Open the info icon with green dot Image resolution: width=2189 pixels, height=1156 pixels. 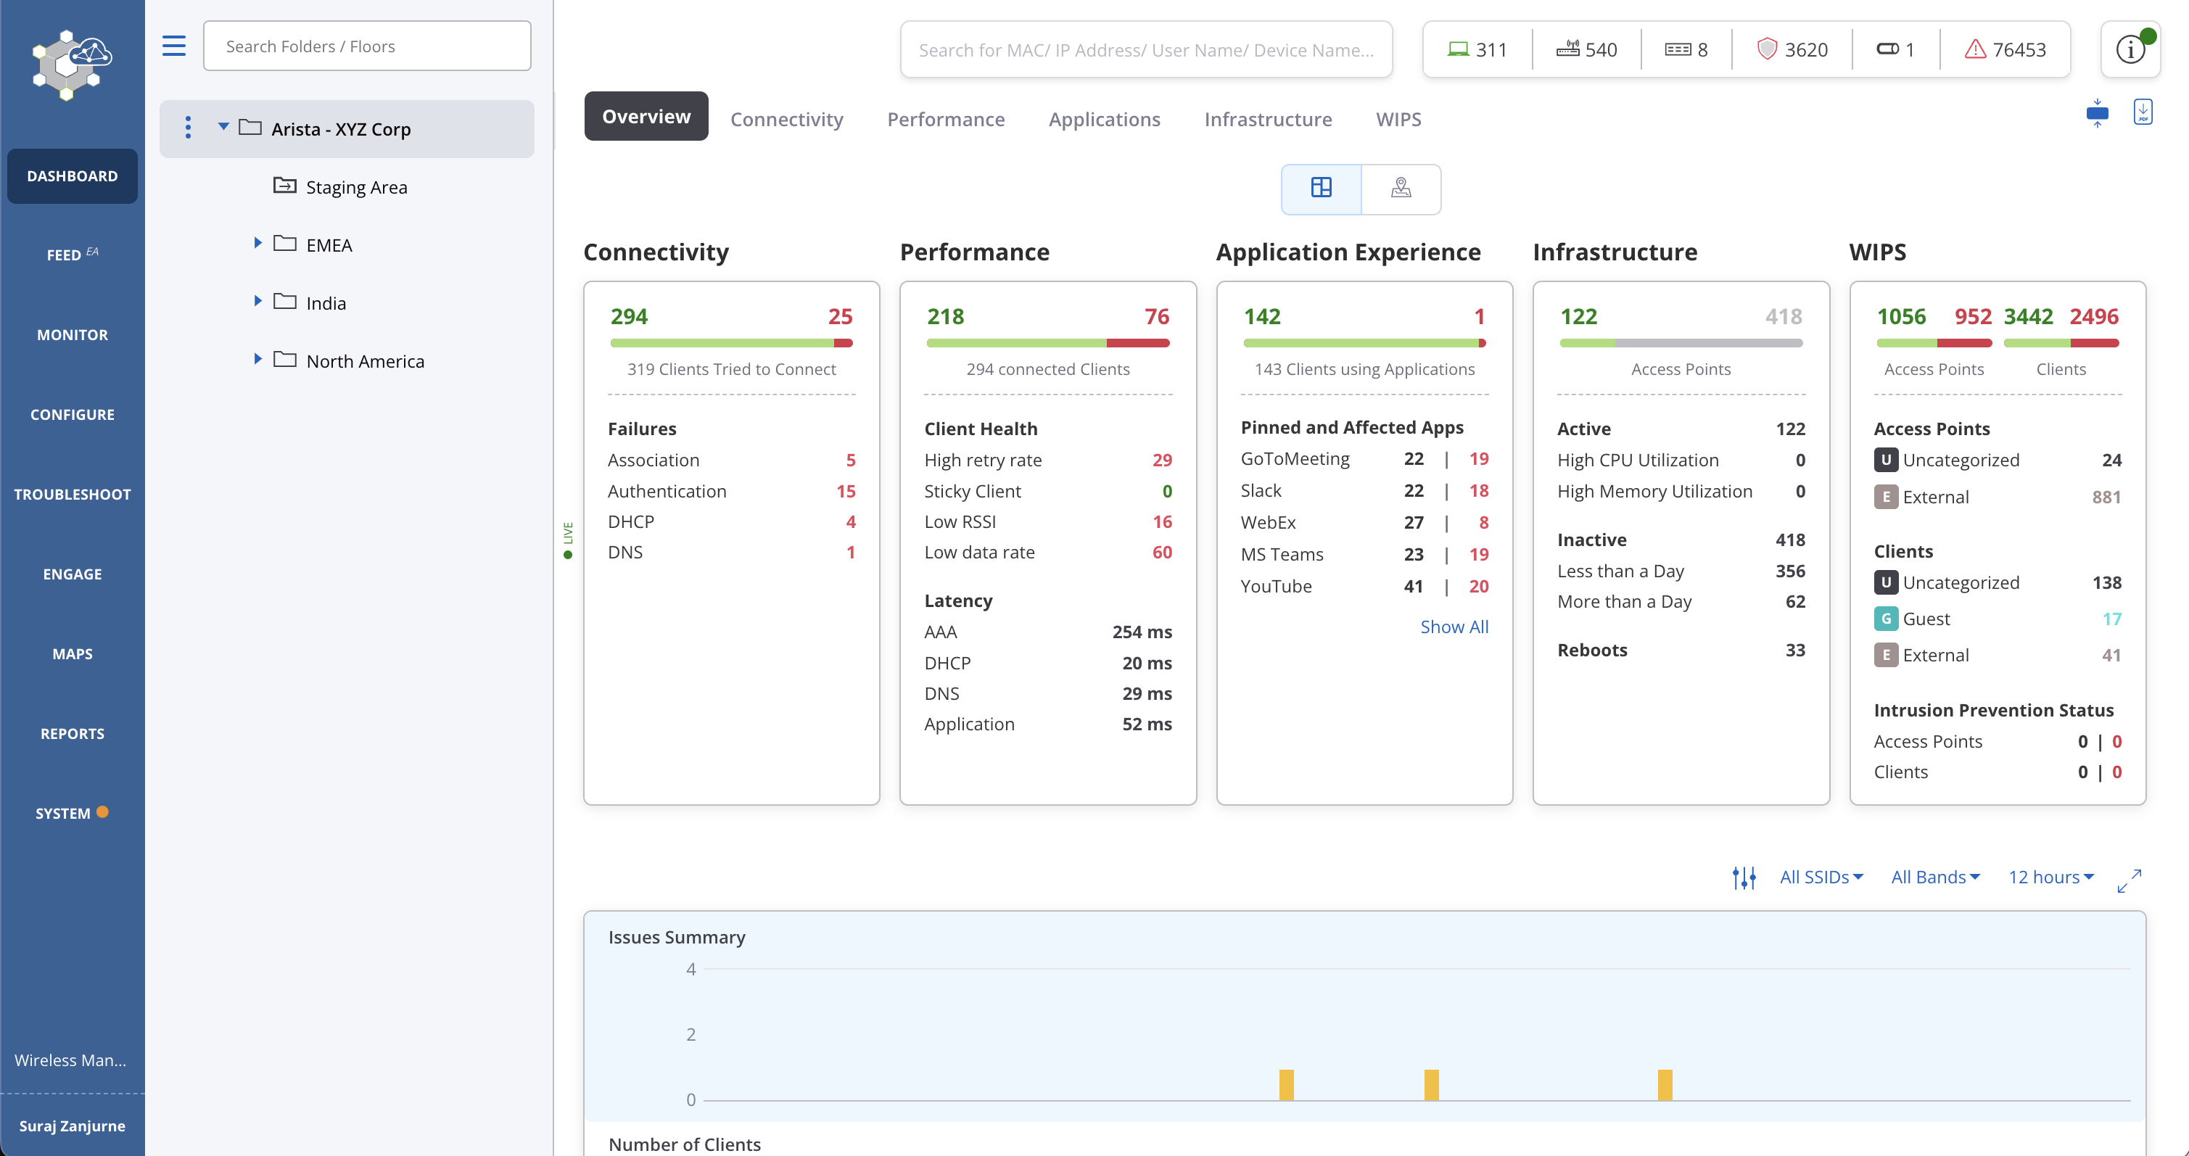point(2130,49)
